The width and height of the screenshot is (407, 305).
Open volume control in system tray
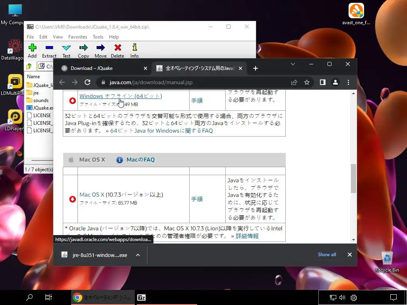tap(342, 297)
